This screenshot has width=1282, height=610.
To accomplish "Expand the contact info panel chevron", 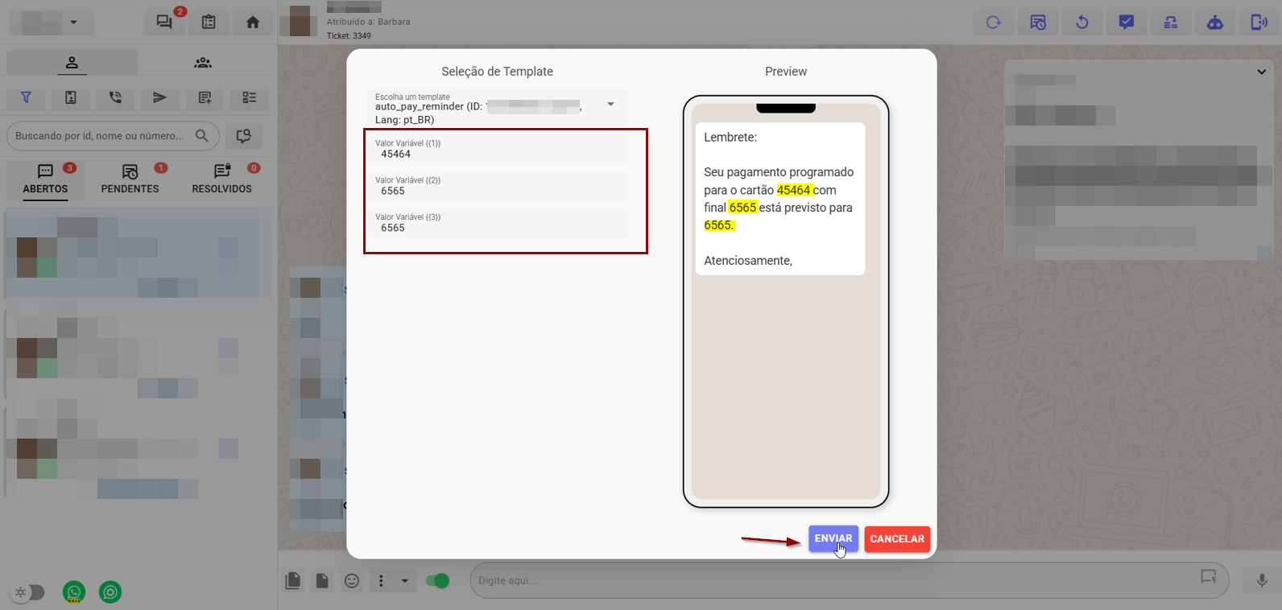I will tap(1261, 72).
